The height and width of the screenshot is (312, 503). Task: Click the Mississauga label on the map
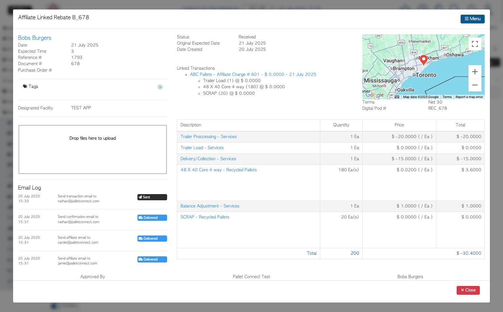coord(380,80)
